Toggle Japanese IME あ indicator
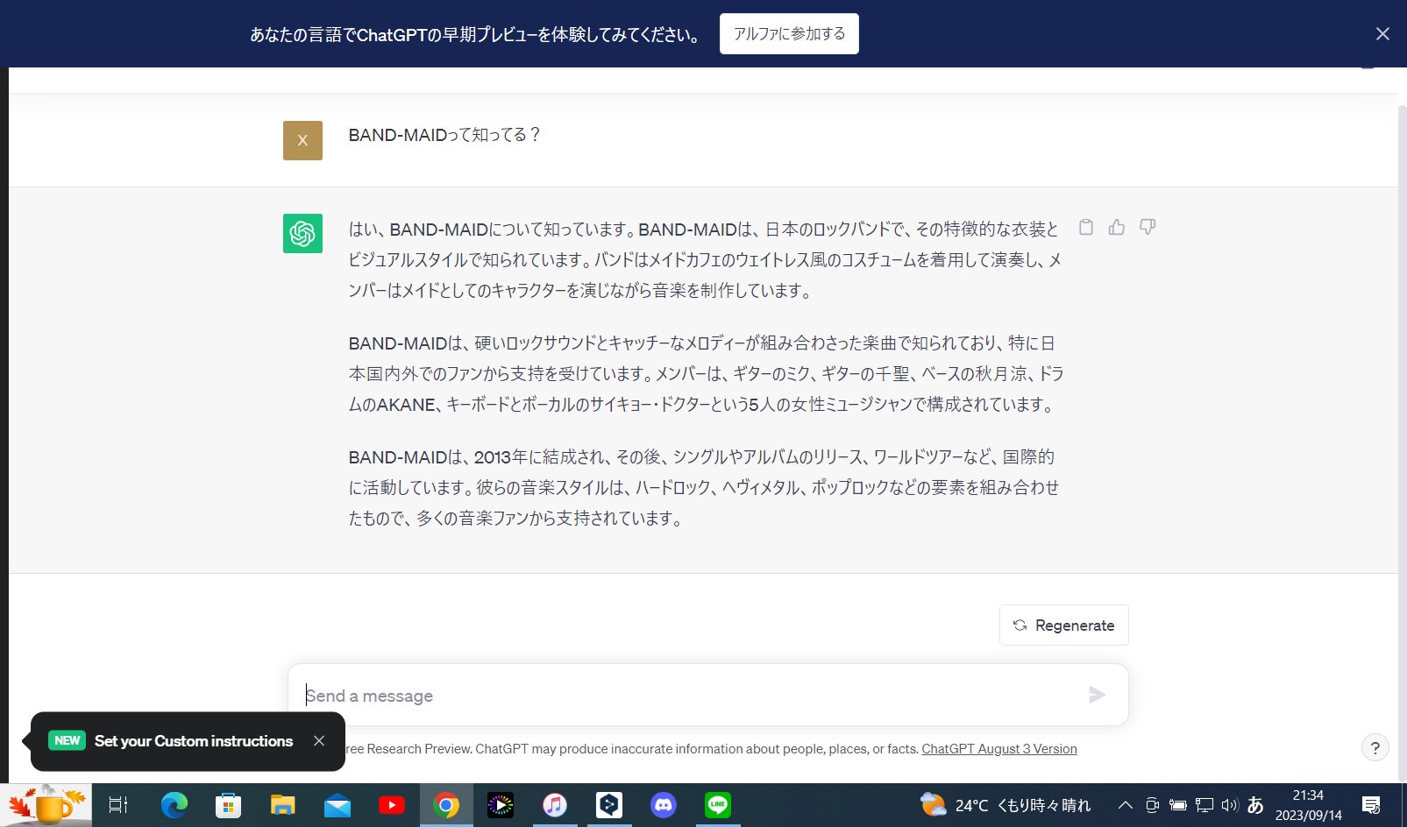This screenshot has width=1407, height=827. tap(1255, 805)
